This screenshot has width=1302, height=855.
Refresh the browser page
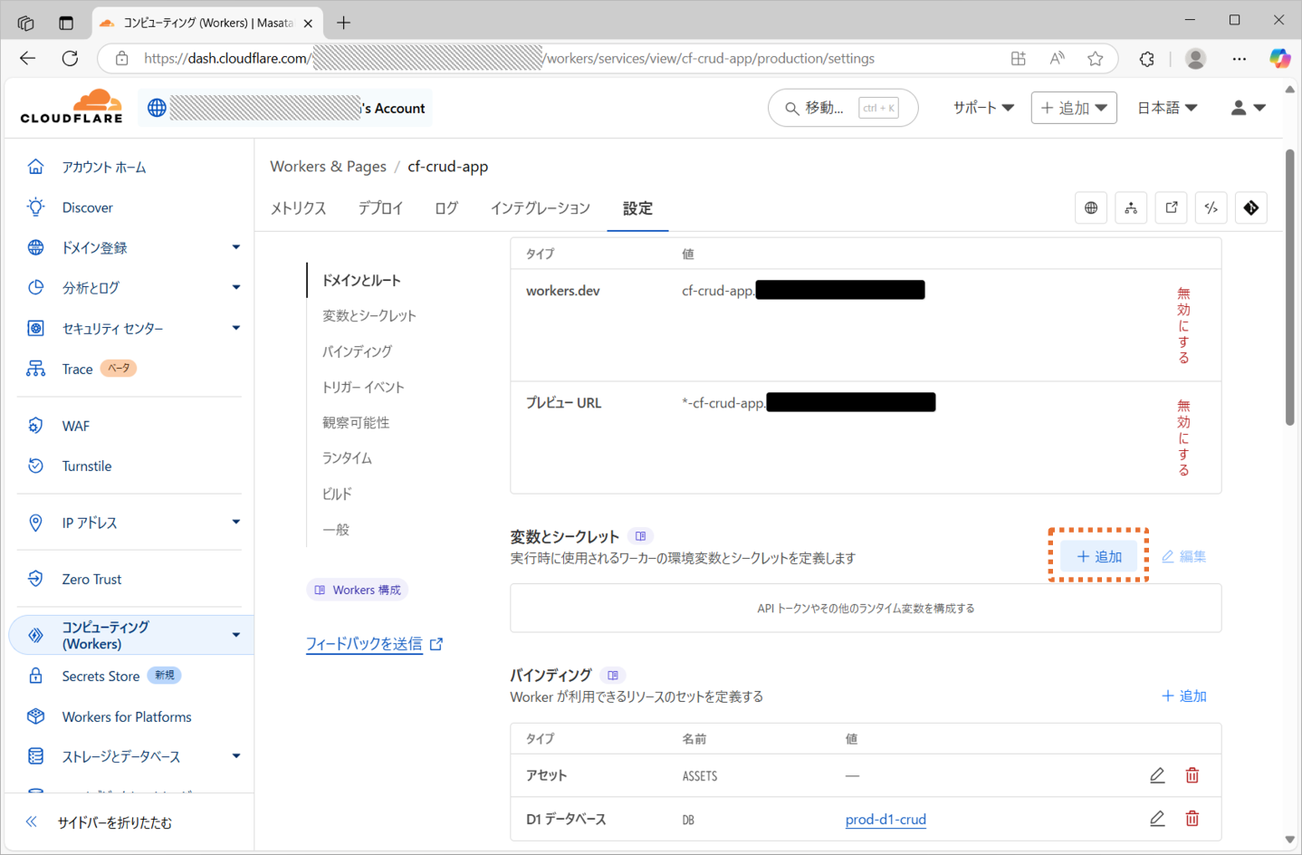pos(70,59)
